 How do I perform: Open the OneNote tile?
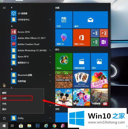tap(104, 42)
